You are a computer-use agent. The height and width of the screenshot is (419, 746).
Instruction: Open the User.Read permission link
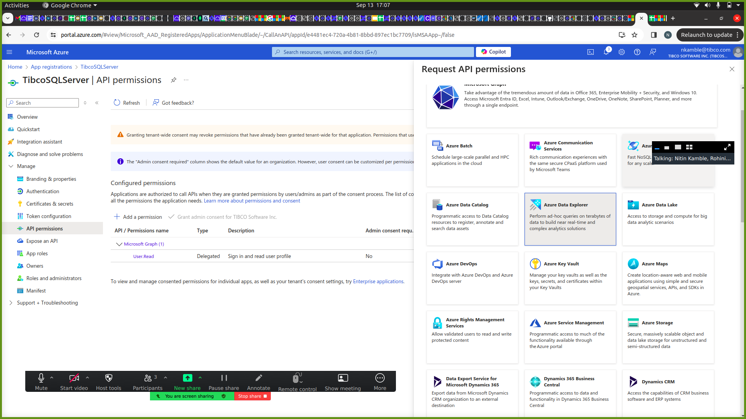tap(143, 256)
